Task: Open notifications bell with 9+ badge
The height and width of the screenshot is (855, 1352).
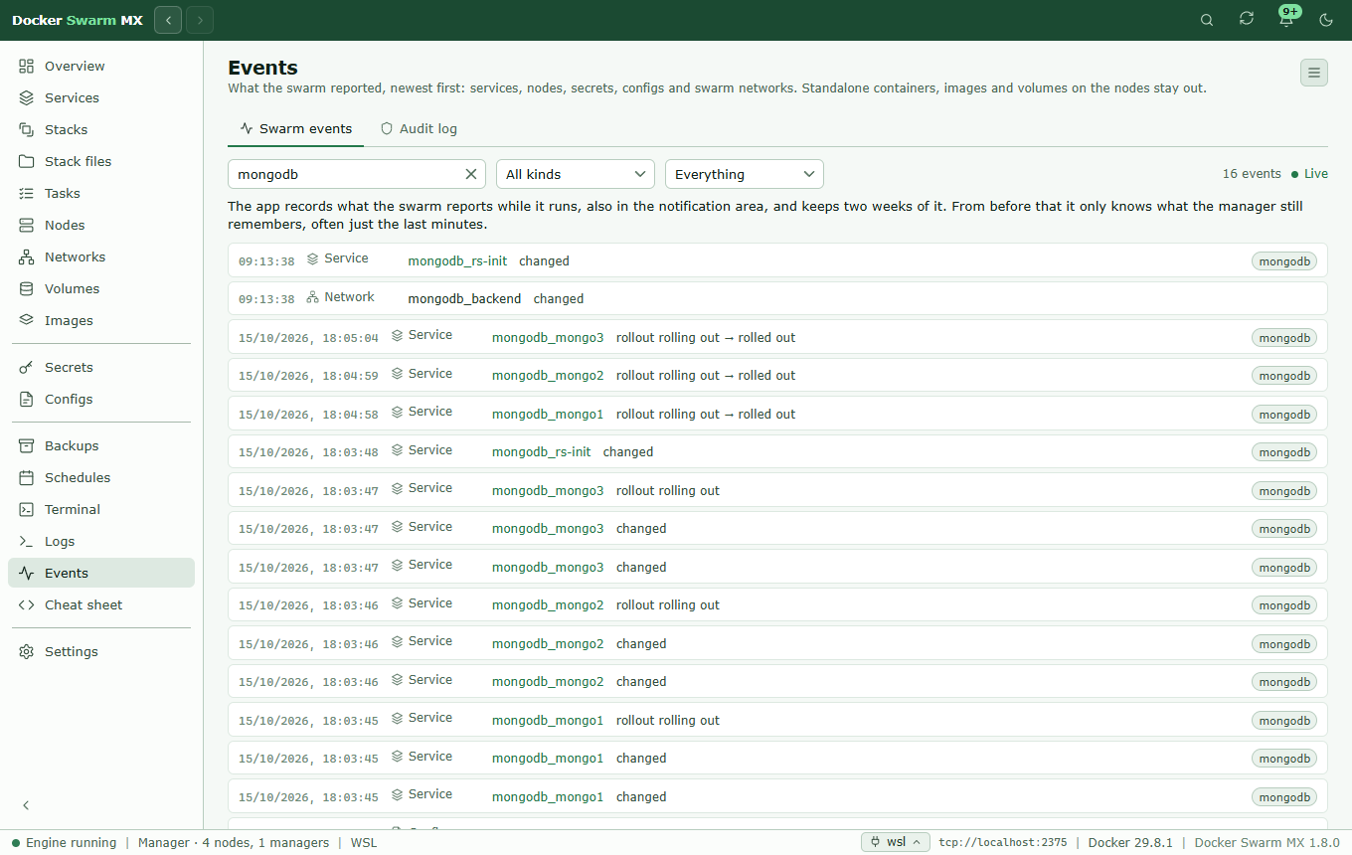Action: pyautogui.click(x=1286, y=19)
